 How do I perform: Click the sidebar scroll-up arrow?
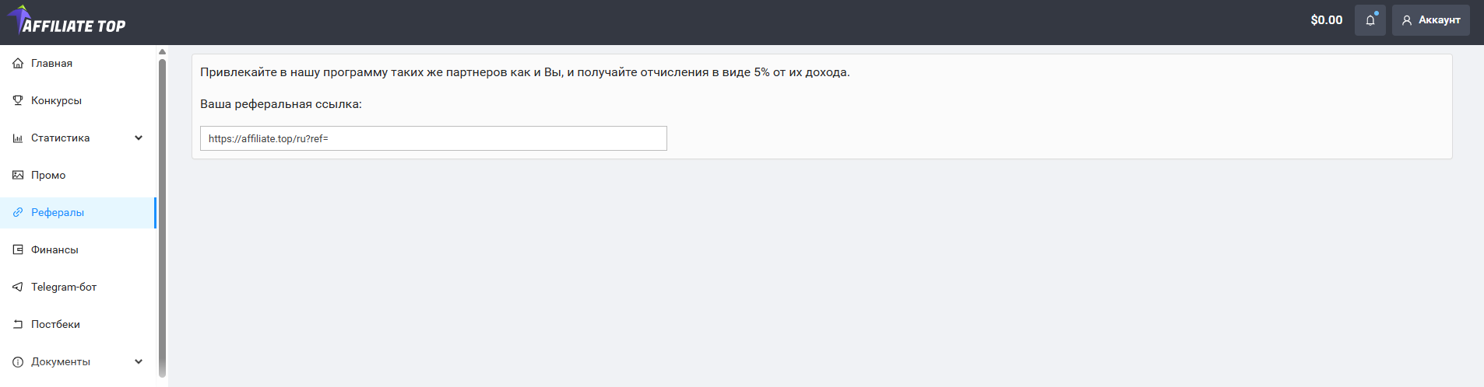[x=162, y=52]
